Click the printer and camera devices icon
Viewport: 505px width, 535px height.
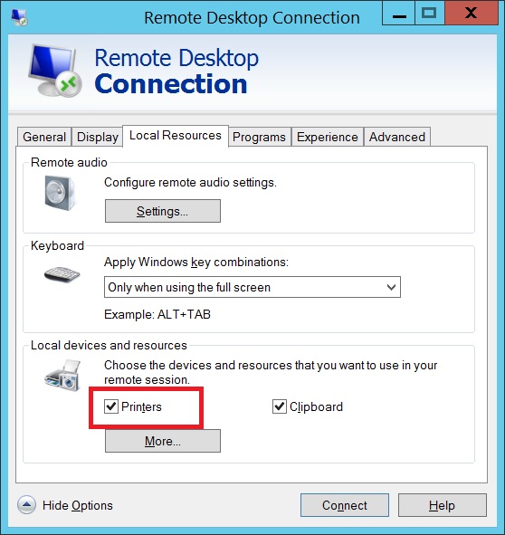click(x=62, y=376)
